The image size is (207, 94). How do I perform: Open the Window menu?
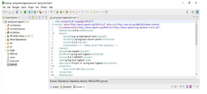point(44,7)
